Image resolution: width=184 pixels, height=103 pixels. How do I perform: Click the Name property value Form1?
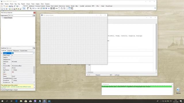(14, 76)
